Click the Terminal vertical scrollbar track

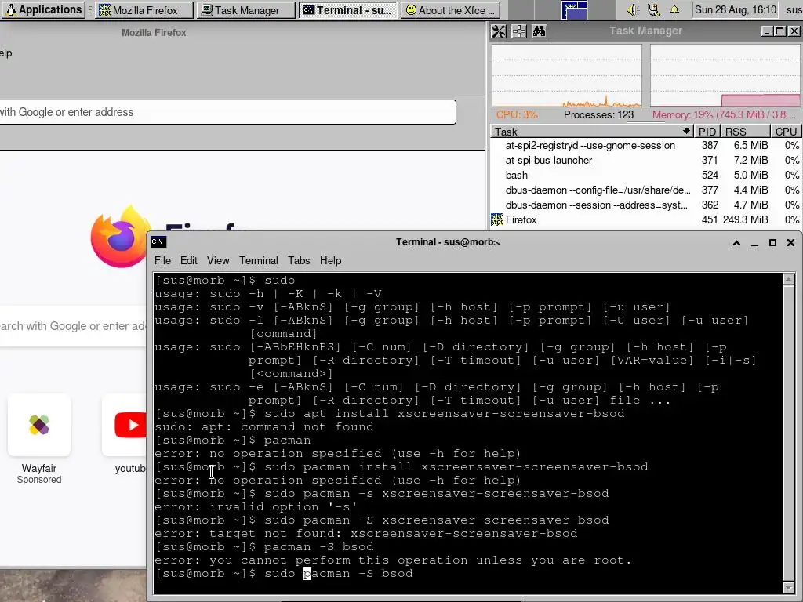pos(789,433)
